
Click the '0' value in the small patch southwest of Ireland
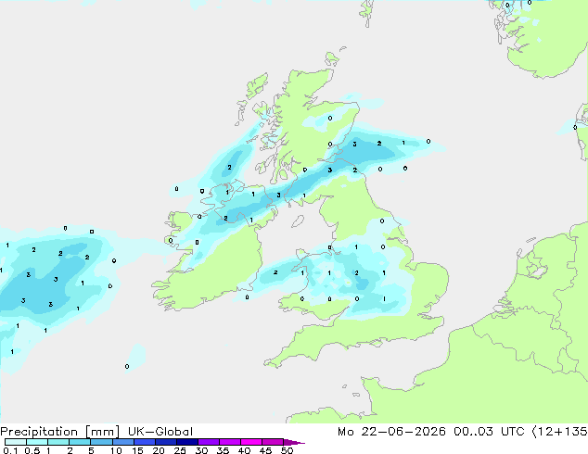click(x=127, y=366)
